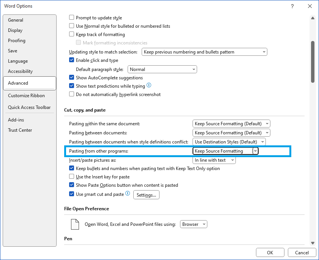Click the scrollbar up arrow
Screen dimensions: 319x260
tap(313, 17)
